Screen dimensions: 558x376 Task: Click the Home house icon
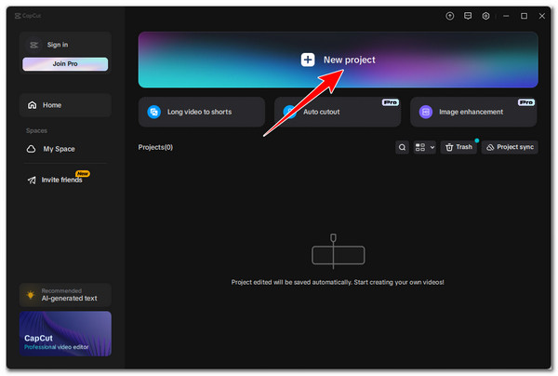tap(32, 105)
